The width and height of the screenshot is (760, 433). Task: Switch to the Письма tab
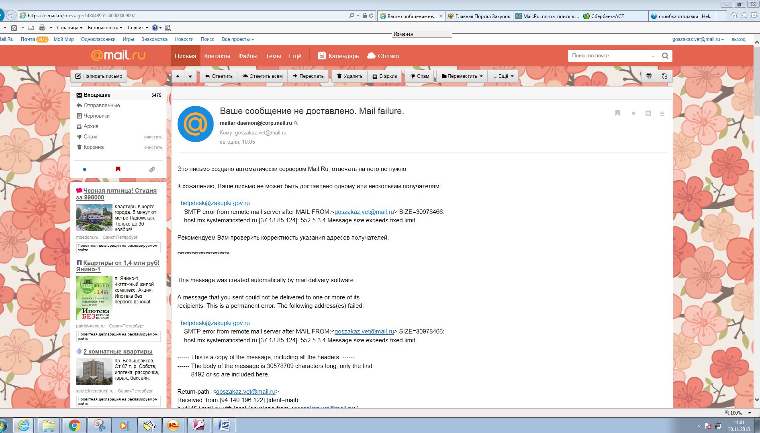185,56
